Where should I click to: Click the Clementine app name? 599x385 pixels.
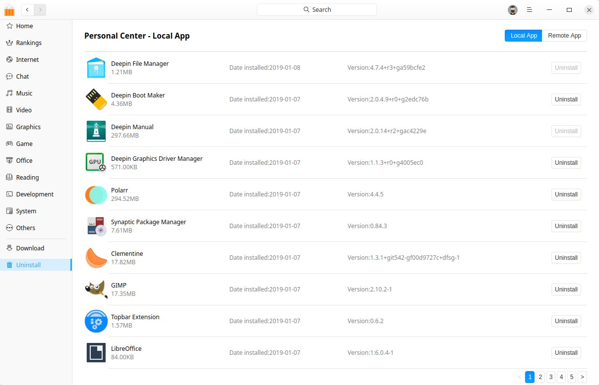[x=127, y=254]
